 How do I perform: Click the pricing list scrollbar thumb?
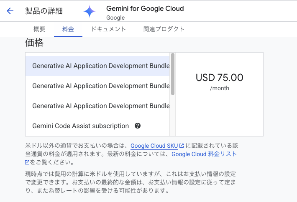point(173,74)
